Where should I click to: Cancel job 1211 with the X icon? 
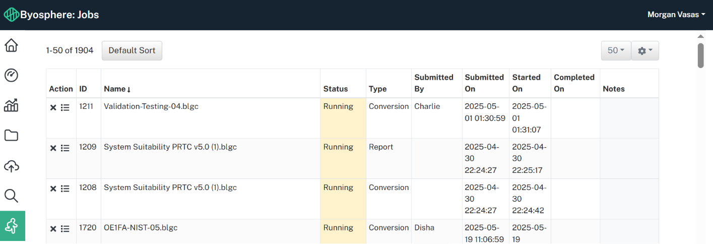point(53,107)
